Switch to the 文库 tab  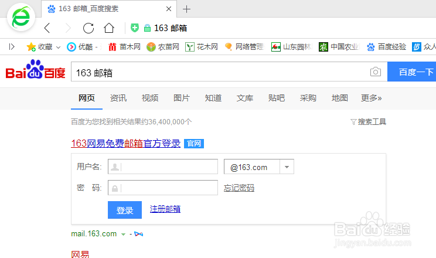(245, 98)
